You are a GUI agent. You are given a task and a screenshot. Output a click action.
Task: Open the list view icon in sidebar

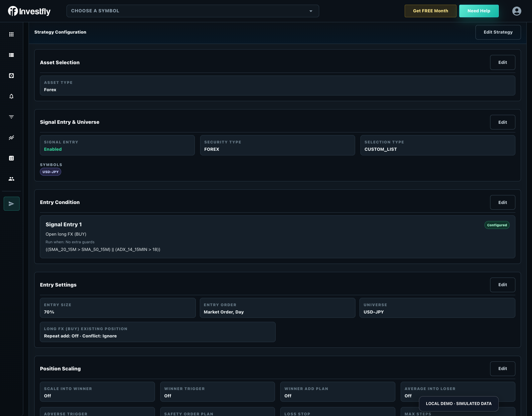11,55
